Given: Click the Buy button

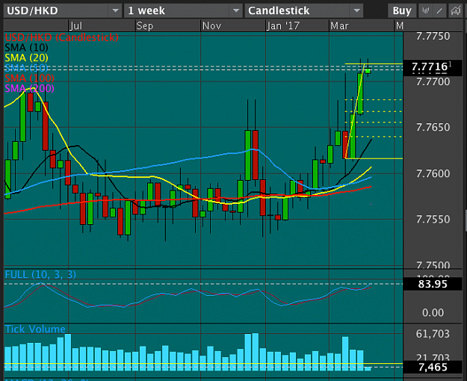Looking at the screenshot, I should pos(402,11).
